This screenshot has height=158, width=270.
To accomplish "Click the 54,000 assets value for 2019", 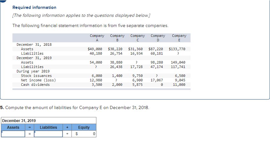I will point(96,62).
